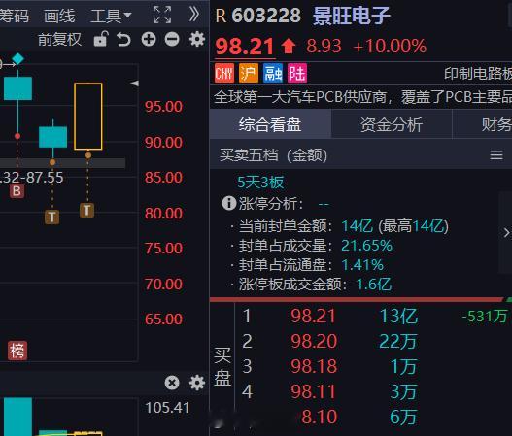This screenshot has width=512, height=436.
Task: Click the company description 全球第一大汽车PCB供应商
Action: [302, 97]
